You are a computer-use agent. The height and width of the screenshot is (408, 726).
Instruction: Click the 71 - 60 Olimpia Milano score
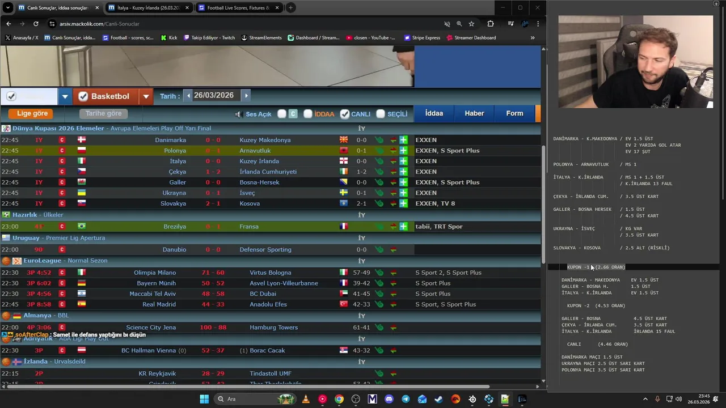point(213,273)
